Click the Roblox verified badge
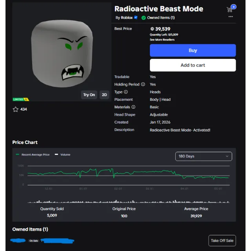The image size is (251, 251). point(136,17)
